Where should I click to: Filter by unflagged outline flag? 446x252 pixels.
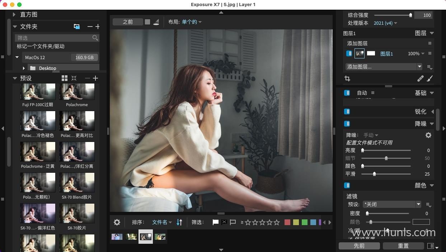pos(233,222)
